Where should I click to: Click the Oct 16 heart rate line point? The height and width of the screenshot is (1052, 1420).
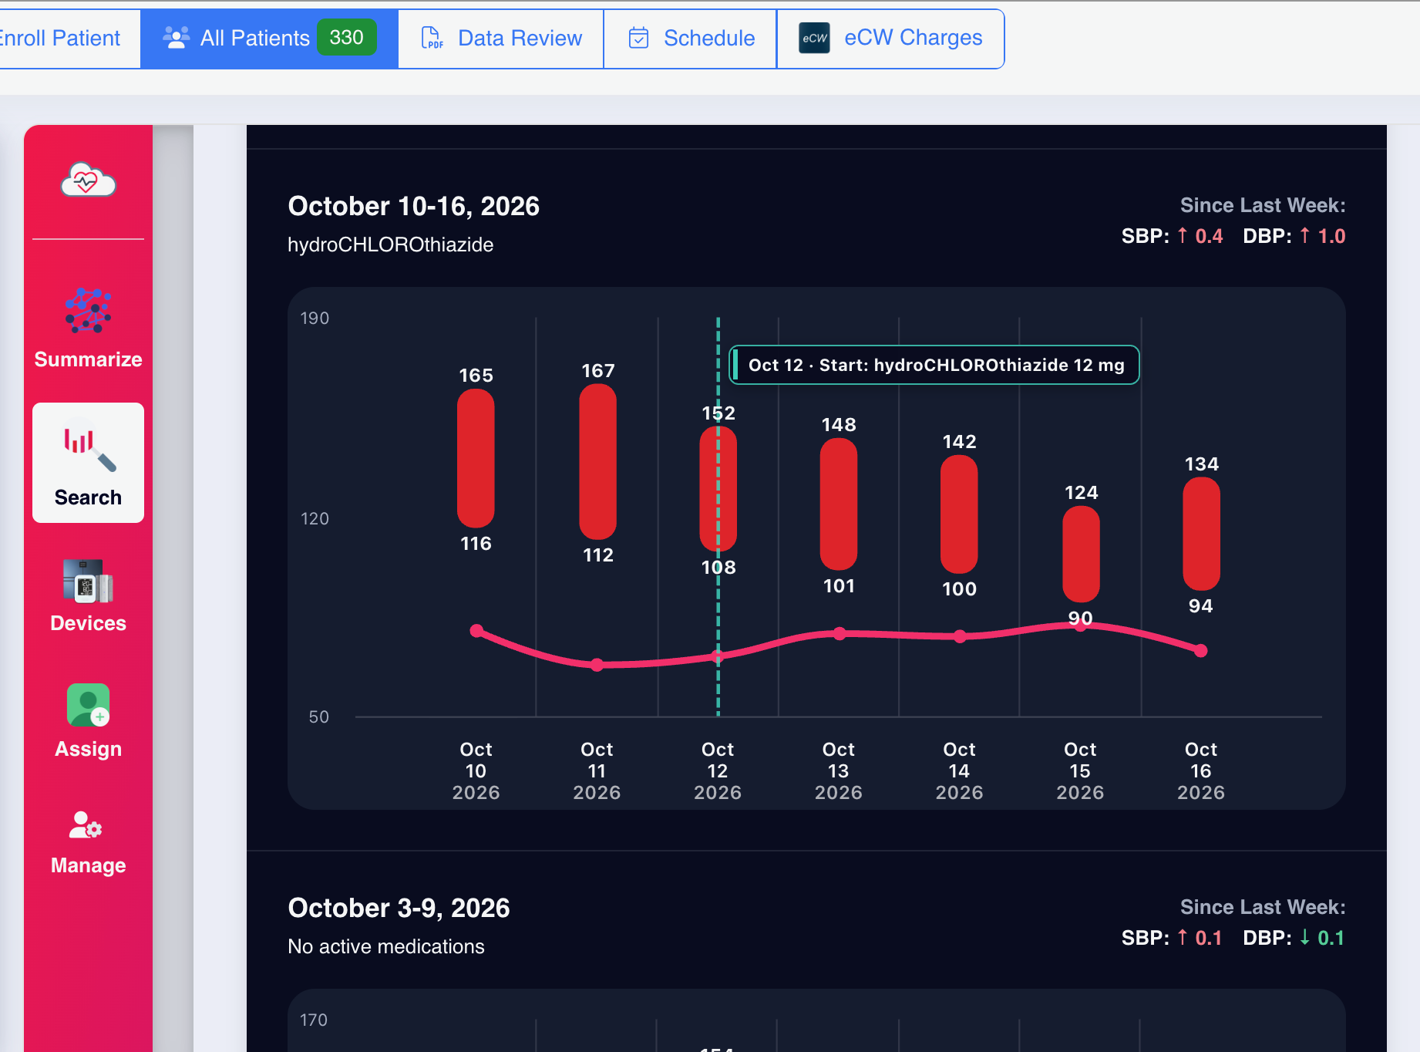coord(1201,651)
